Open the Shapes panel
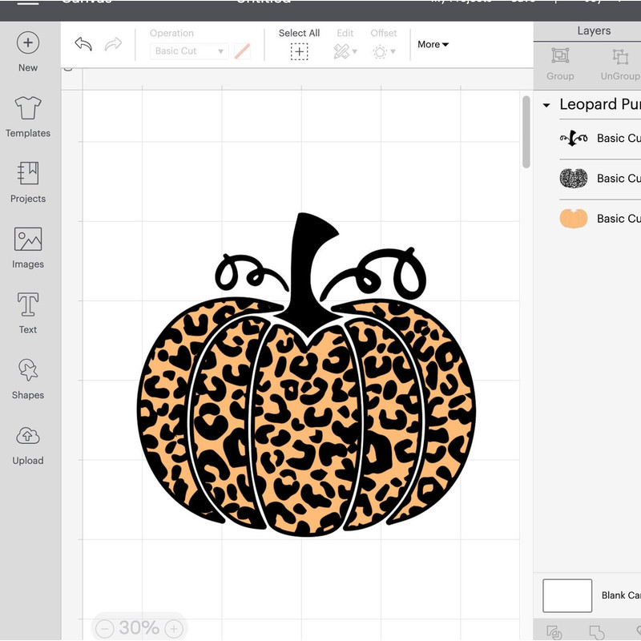This screenshot has width=641, height=641. [28, 377]
